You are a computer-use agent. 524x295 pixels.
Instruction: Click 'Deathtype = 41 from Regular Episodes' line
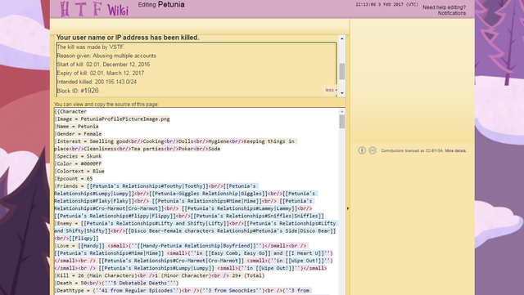(x=183, y=290)
